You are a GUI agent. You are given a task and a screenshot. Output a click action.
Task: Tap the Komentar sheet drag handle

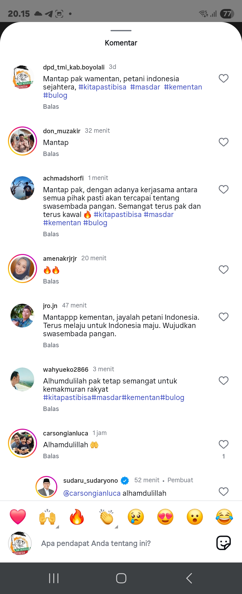(121, 30)
